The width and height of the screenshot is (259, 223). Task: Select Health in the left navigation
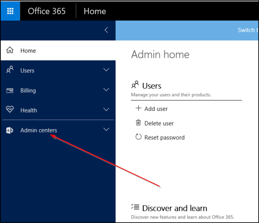(58, 110)
